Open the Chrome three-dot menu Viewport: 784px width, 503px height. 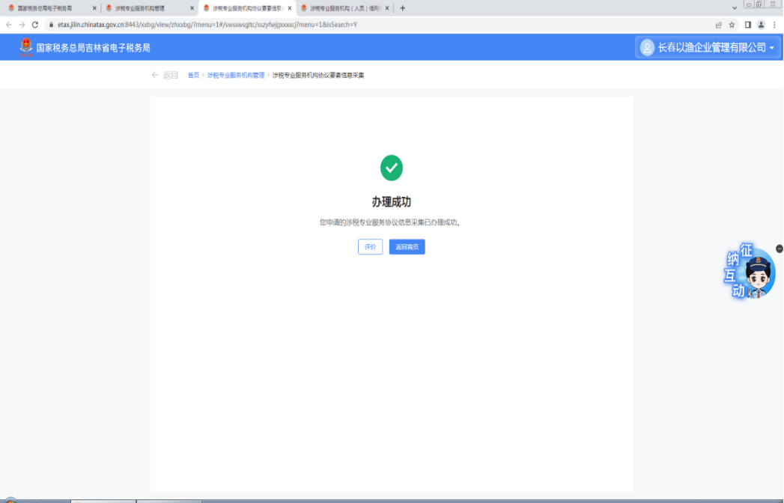coord(774,25)
